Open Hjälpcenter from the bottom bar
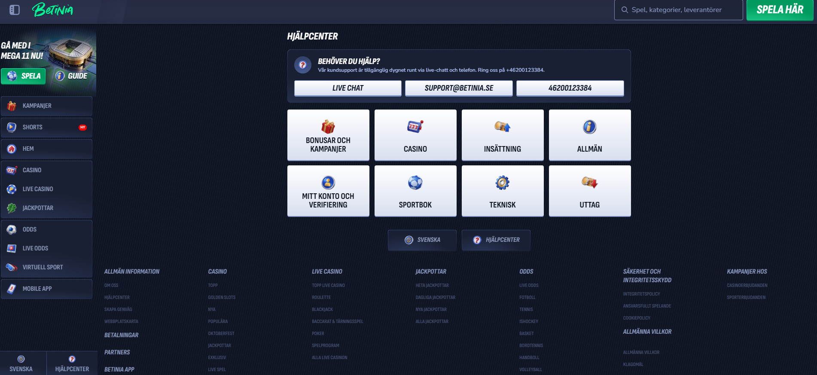This screenshot has width=817, height=375. pyautogui.click(x=72, y=363)
